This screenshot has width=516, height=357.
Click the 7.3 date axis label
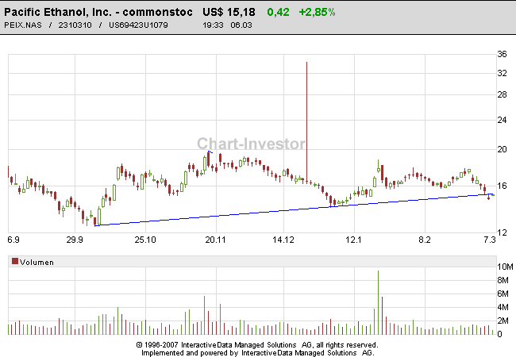[490, 240]
